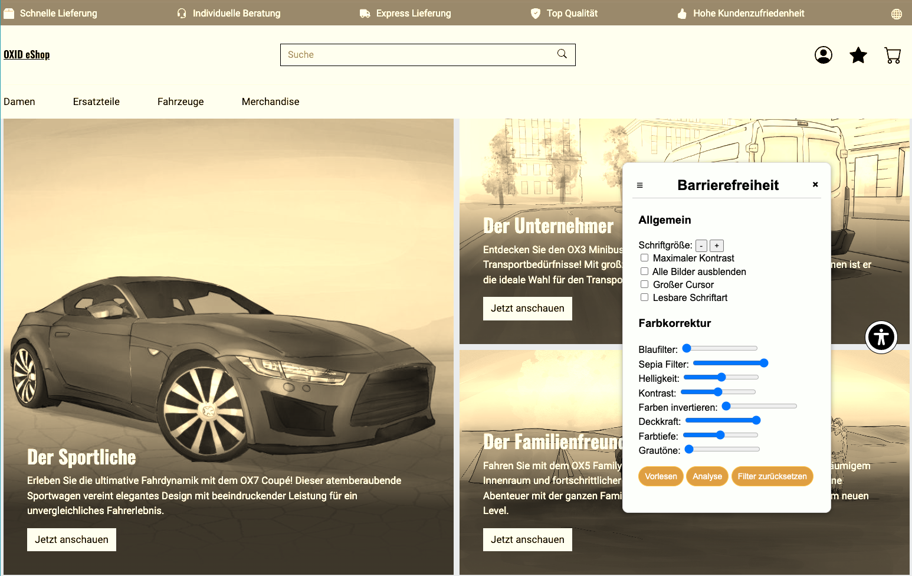Image resolution: width=912 pixels, height=576 pixels.
Task: Enable Alle Bilder ausblenden checkbox
Action: click(645, 271)
